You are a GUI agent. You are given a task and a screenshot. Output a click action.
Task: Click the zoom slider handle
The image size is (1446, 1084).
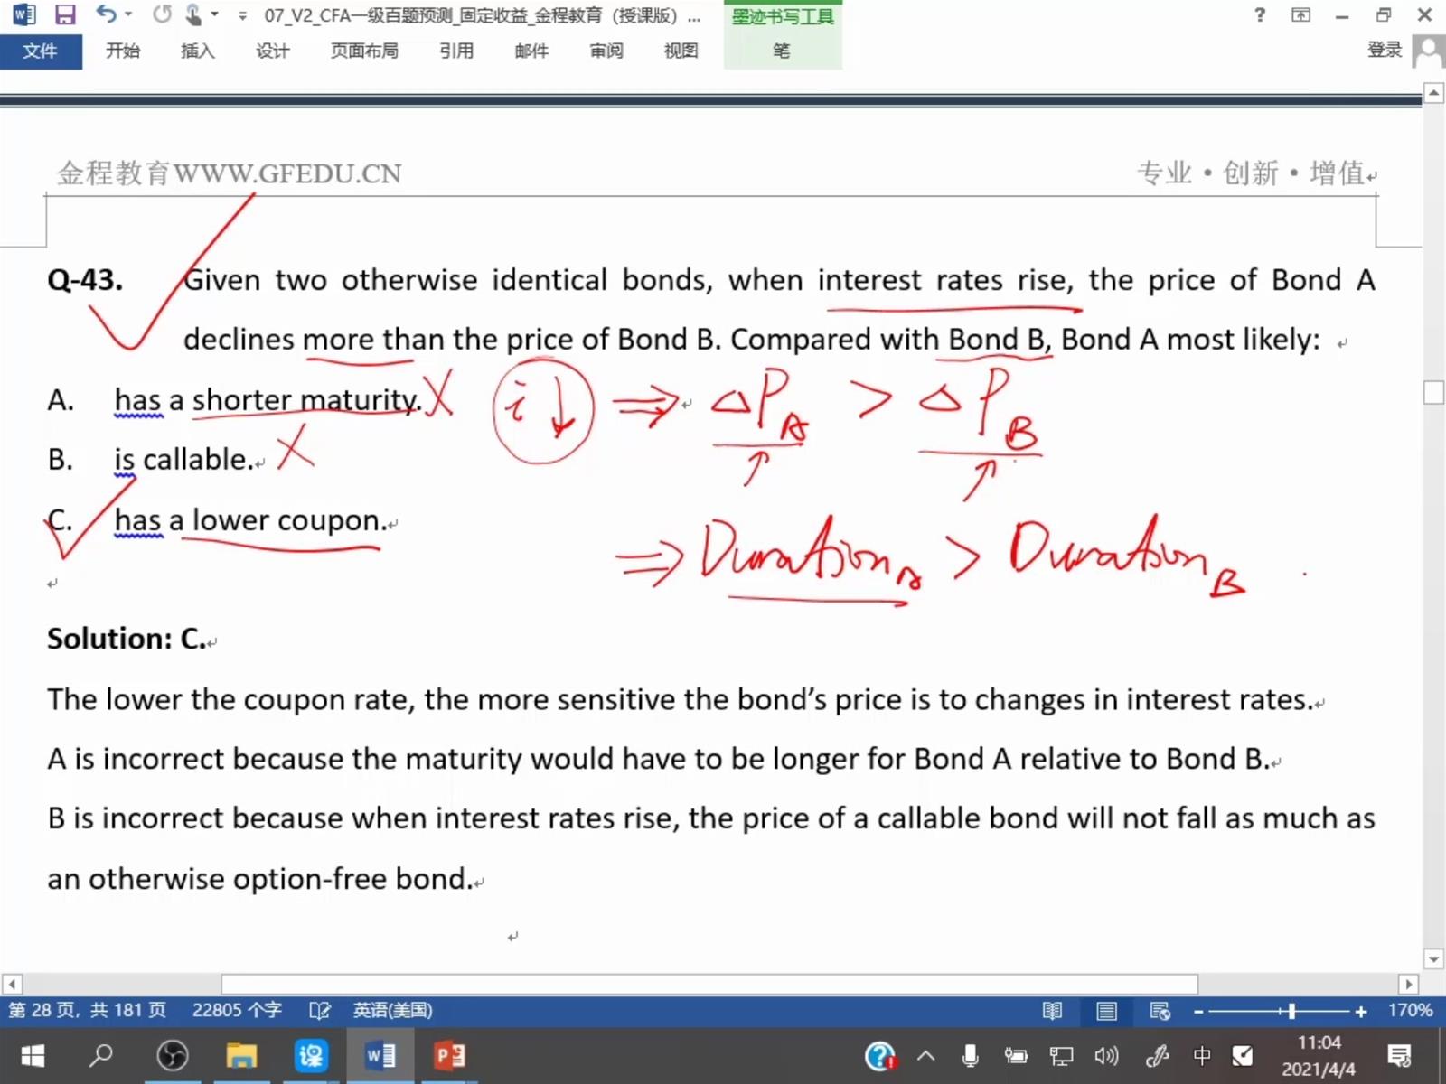pyautogui.click(x=1291, y=1011)
